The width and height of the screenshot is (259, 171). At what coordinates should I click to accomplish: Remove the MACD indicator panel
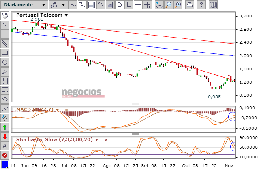[x=66, y=110]
